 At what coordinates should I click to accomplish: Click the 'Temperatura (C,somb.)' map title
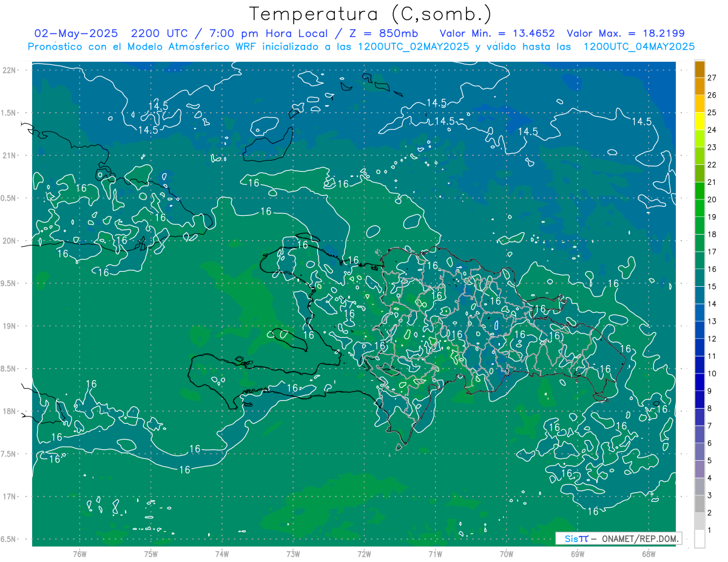[370, 15]
